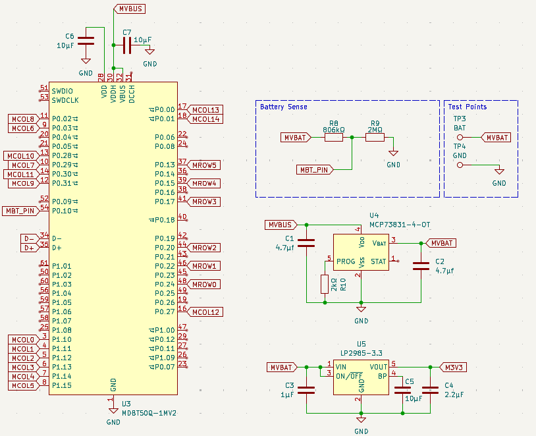Click the Battery Sense title text

coord(283,107)
